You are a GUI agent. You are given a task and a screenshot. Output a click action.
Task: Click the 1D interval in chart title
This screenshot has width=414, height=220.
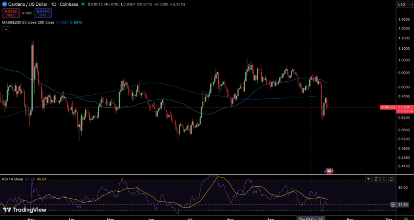coord(53,4)
